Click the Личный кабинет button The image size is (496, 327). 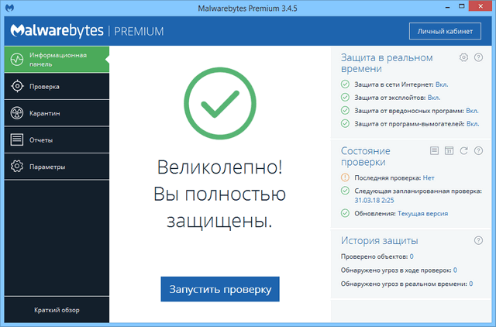[445, 31]
